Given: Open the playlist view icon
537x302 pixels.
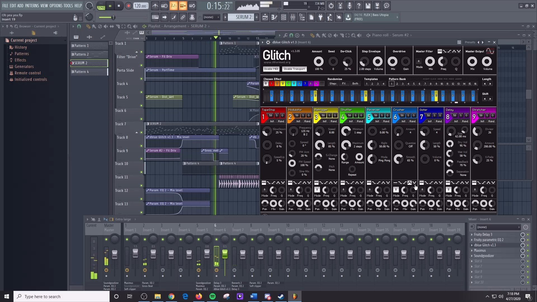Looking at the screenshot, I should coord(265,17).
